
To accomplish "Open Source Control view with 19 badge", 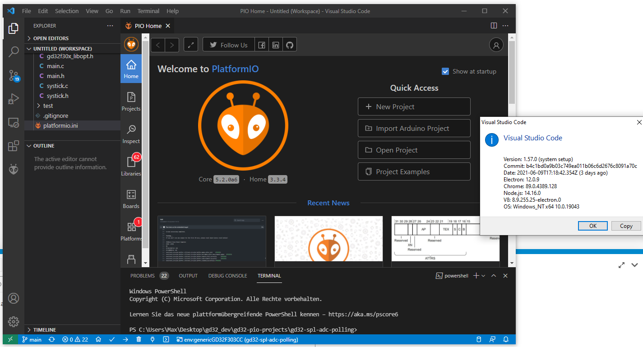I will [x=14, y=75].
